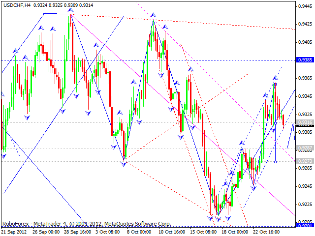The width and height of the screenshot is (315, 236).
Task: Select the blue 0.9385 price level label
Action: 305,60
